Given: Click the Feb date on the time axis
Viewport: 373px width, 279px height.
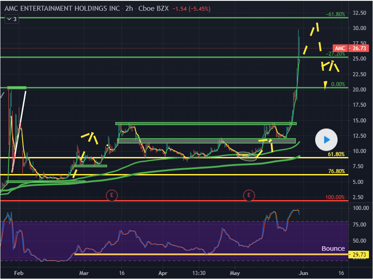Looking at the screenshot, I should (19, 273).
